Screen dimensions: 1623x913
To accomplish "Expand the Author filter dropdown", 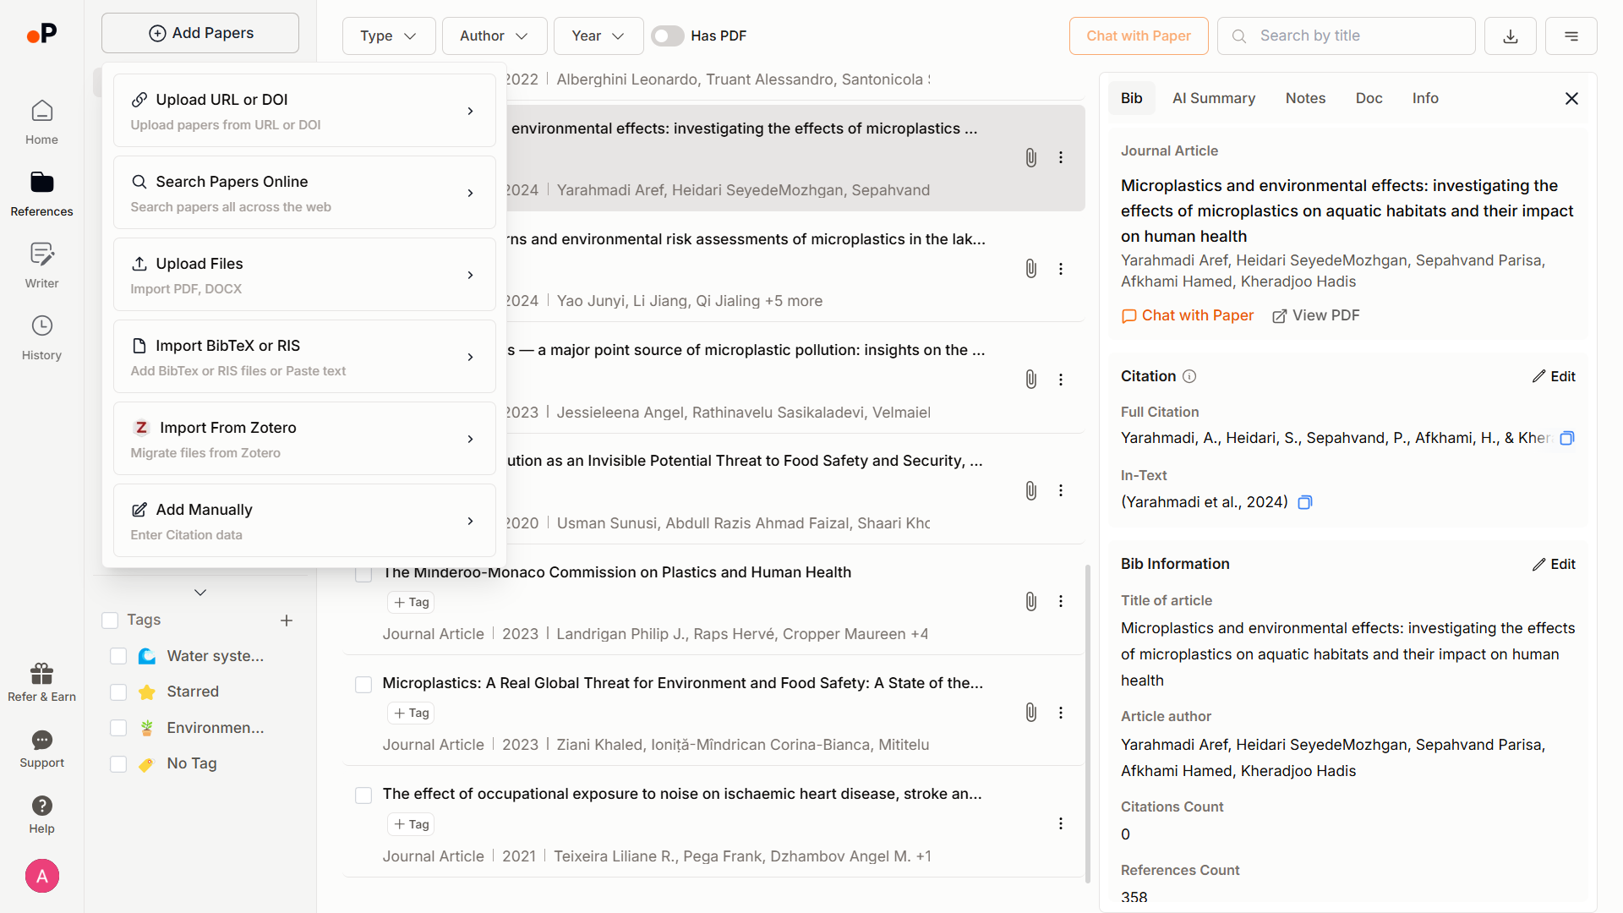I will [494, 36].
